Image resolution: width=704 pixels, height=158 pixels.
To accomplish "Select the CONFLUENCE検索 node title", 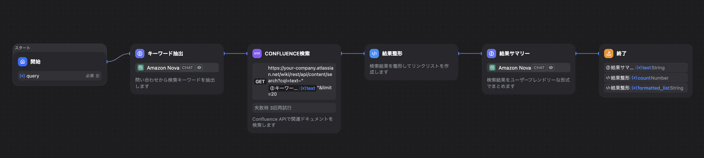I will [x=287, y=54].
